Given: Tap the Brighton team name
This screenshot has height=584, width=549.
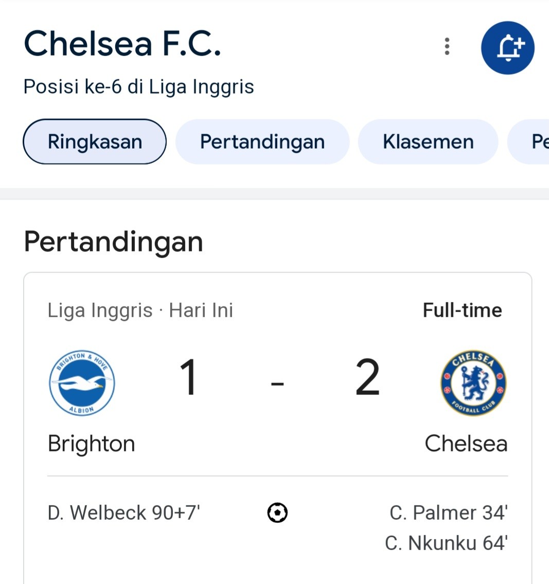Looking at the screenshot, I should click(91, 444).
